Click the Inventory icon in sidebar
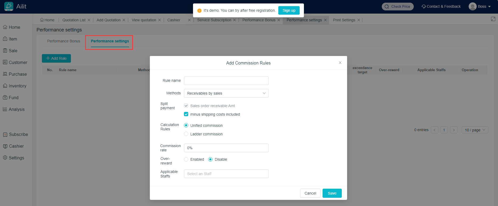 click(5, 86)
